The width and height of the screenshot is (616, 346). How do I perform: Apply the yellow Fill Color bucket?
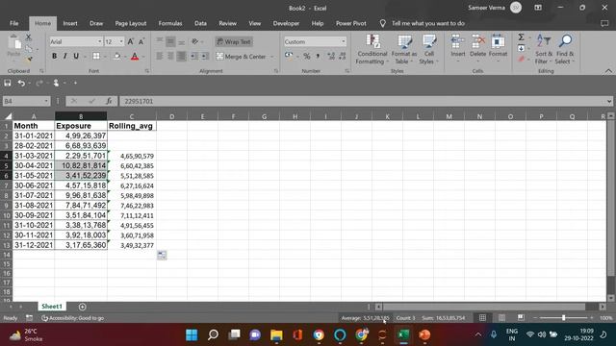pyautogui.click(x=117, y=56)
